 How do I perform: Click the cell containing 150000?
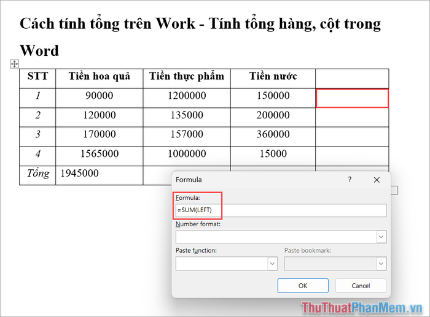click(273, 98)
